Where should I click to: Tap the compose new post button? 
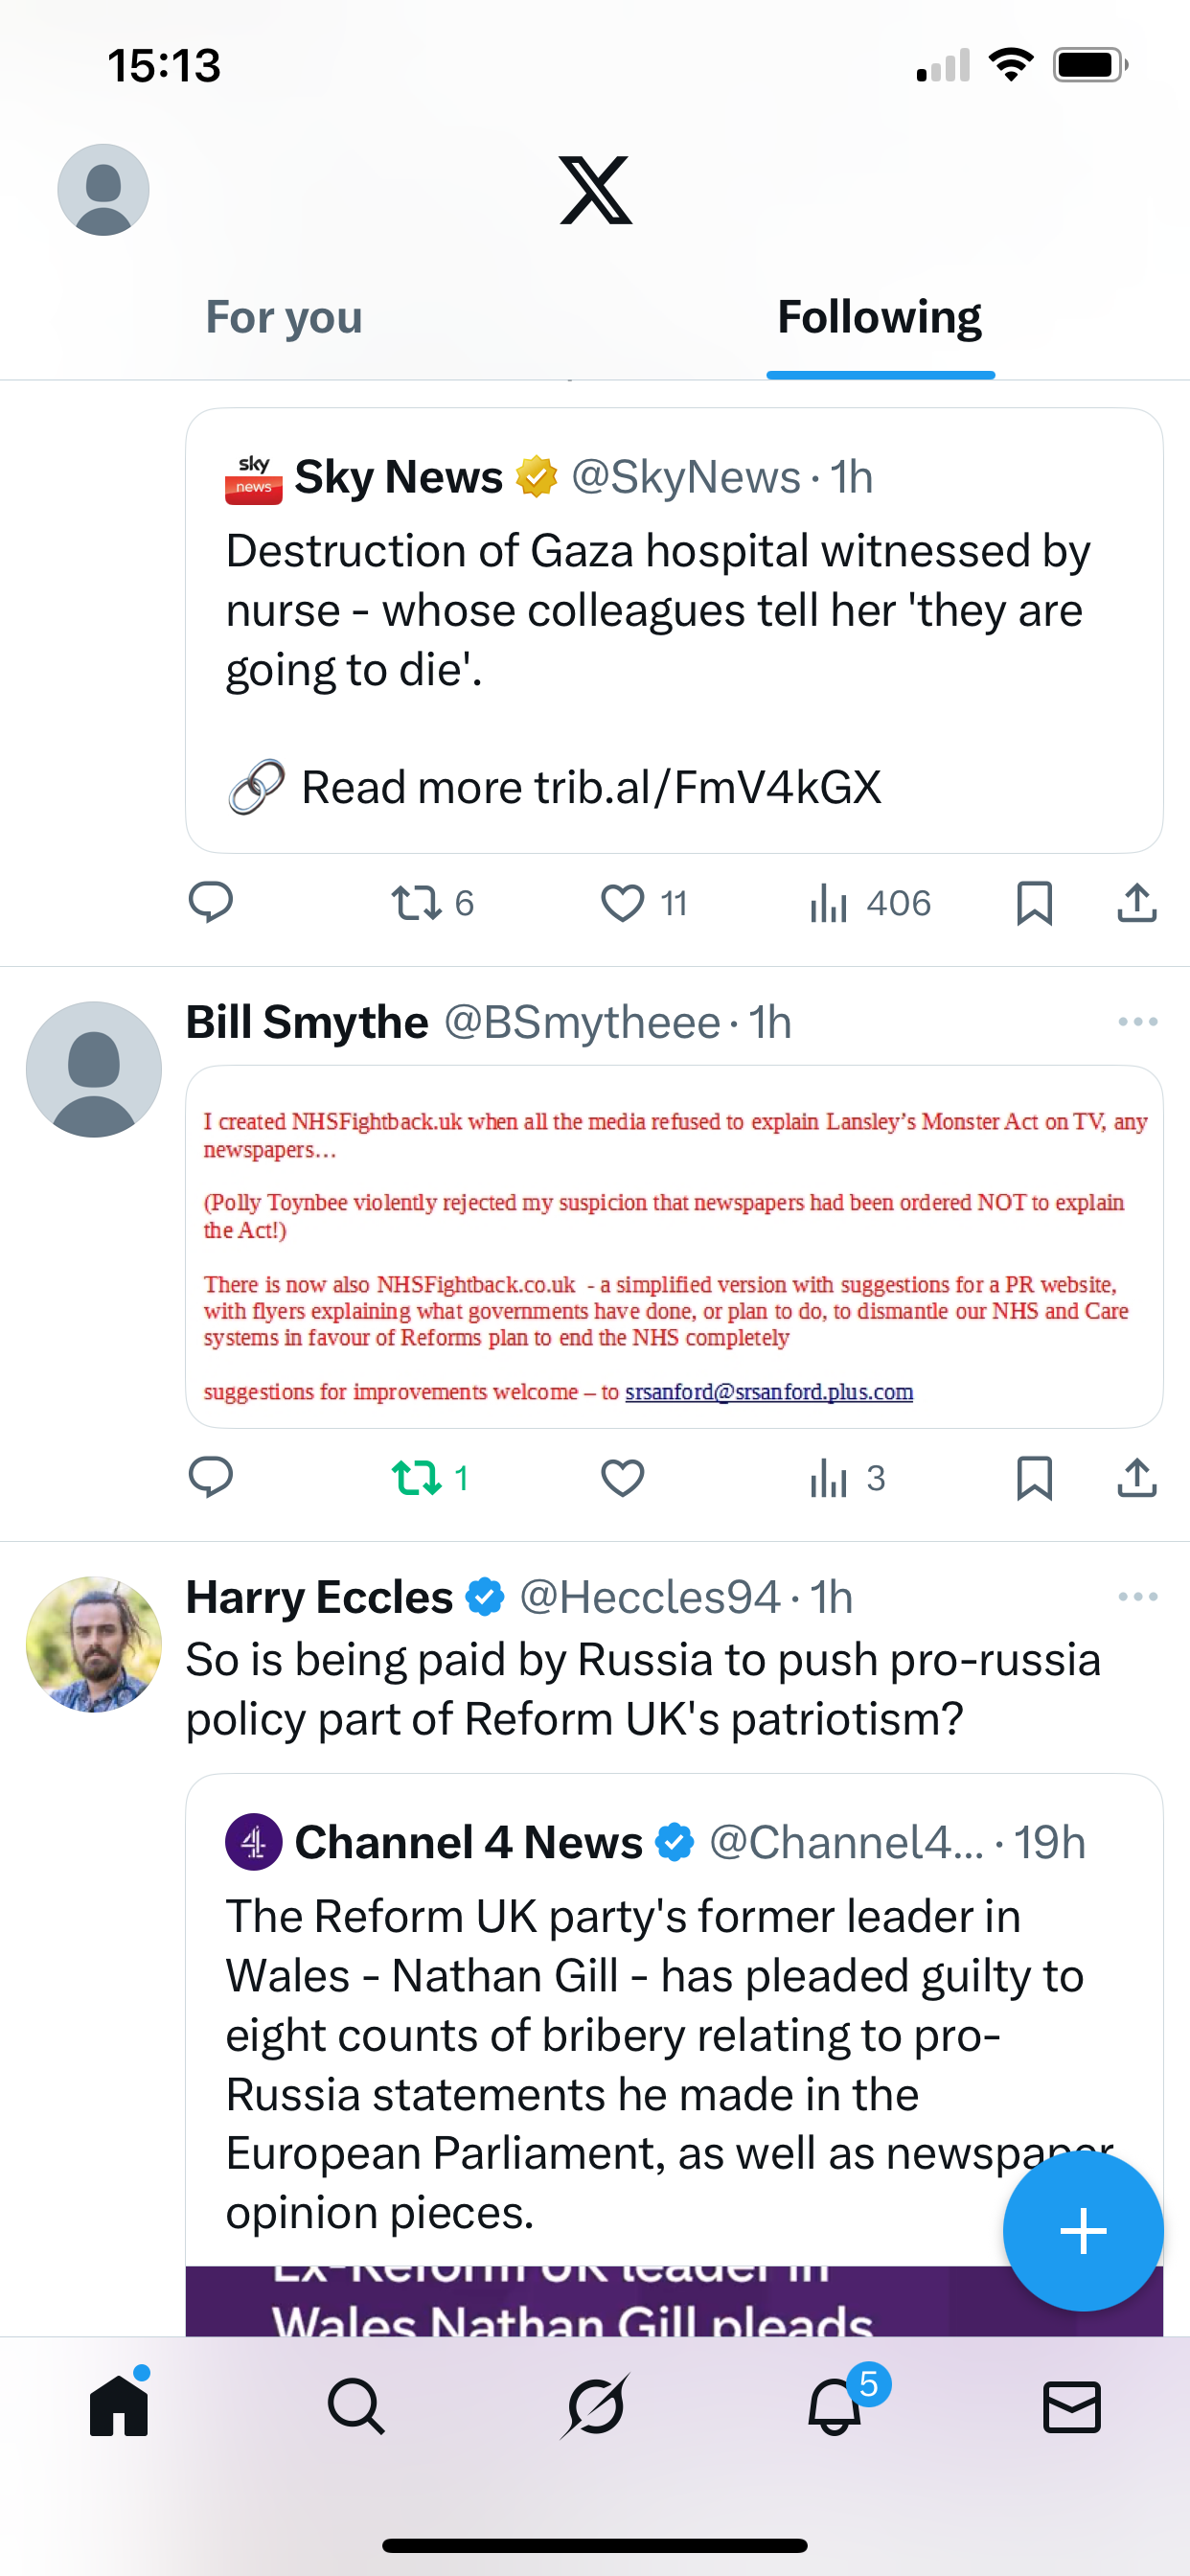pos(1082,2231)
